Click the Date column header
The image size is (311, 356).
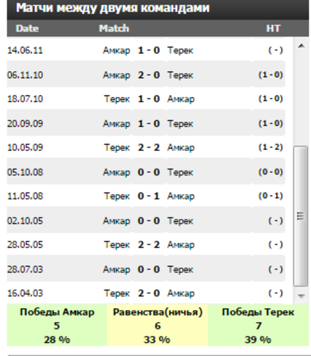point(27,28)
